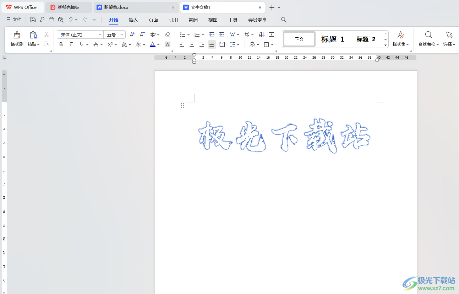Screen dimensions: 459x294
Task: Apply the 标题 2 style
Action: pos(366,39)
